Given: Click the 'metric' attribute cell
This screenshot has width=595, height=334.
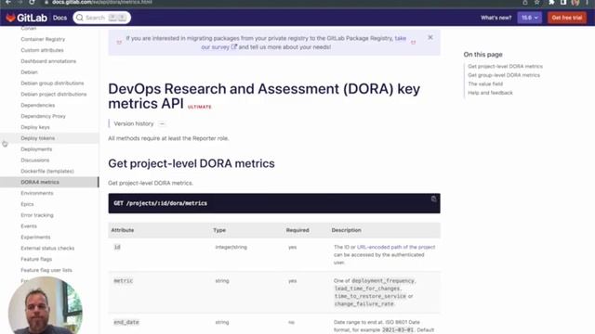Looking at the screenshot, I should click(124, 280).
